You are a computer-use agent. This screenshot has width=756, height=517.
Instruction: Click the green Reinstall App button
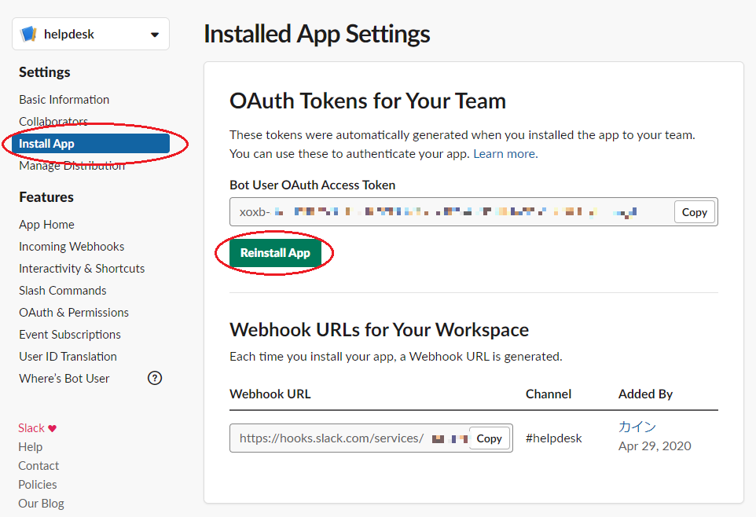275,253
